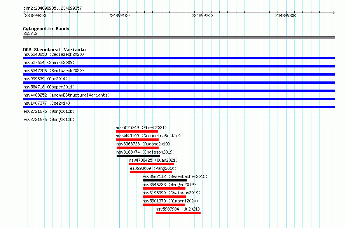Select the blue bar under nsv584718
The height and width of the screenshot is (228, 346).
(179, 91)
